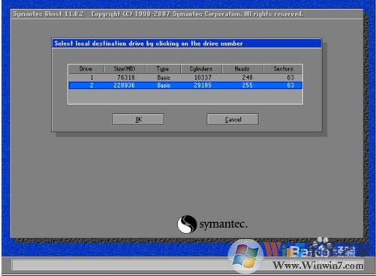Viewport: 376px width, 276px height.
Task: Click the 29185 cylinders value
Action: tap(203, 85)
